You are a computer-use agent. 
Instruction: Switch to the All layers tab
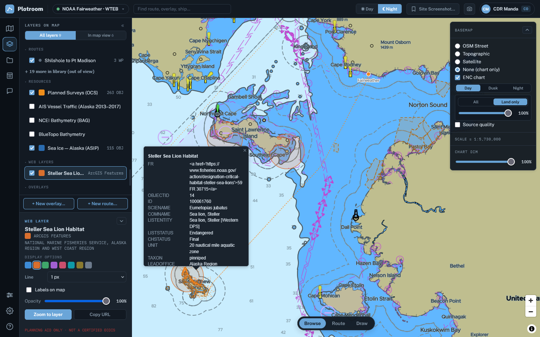tap(50, 35)
